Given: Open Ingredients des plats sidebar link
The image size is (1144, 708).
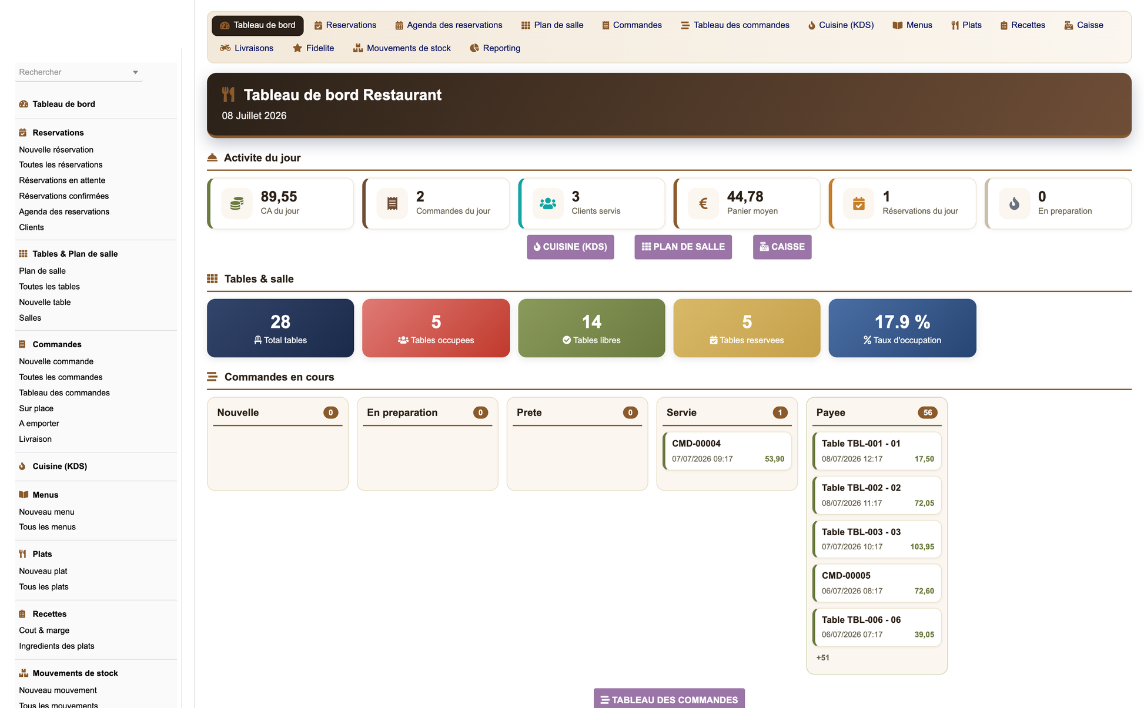Looking at the screenshot, I should point(56,646).
